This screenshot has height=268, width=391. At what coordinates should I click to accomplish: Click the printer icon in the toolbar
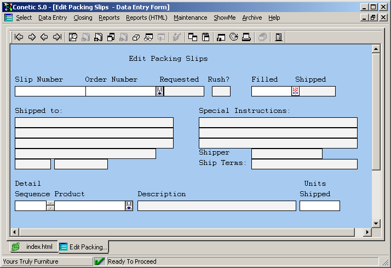246,37
